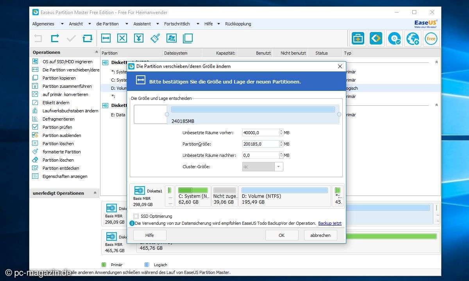Click the format partition brush toolbar icon
Screen dimensions: 469x281
coord(155,38)
